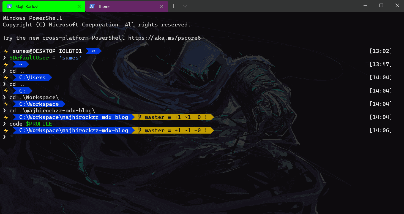404x214 pixels.
Task: Click the cd .\Workspace\ command text
Action: (x=34, y=97)
